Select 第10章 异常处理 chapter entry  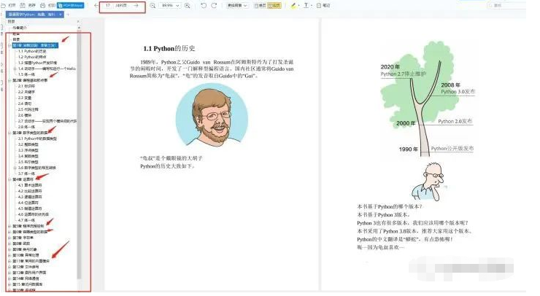click(x=26, y=255)
